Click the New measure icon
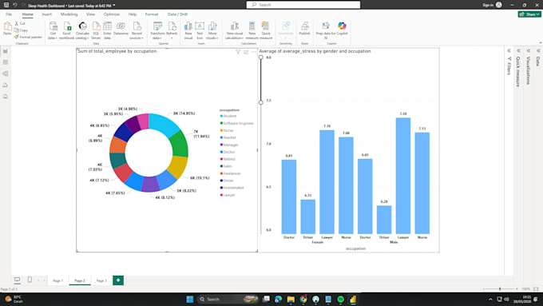Viewport: 543px width, 306px height. tap(252, 31)
